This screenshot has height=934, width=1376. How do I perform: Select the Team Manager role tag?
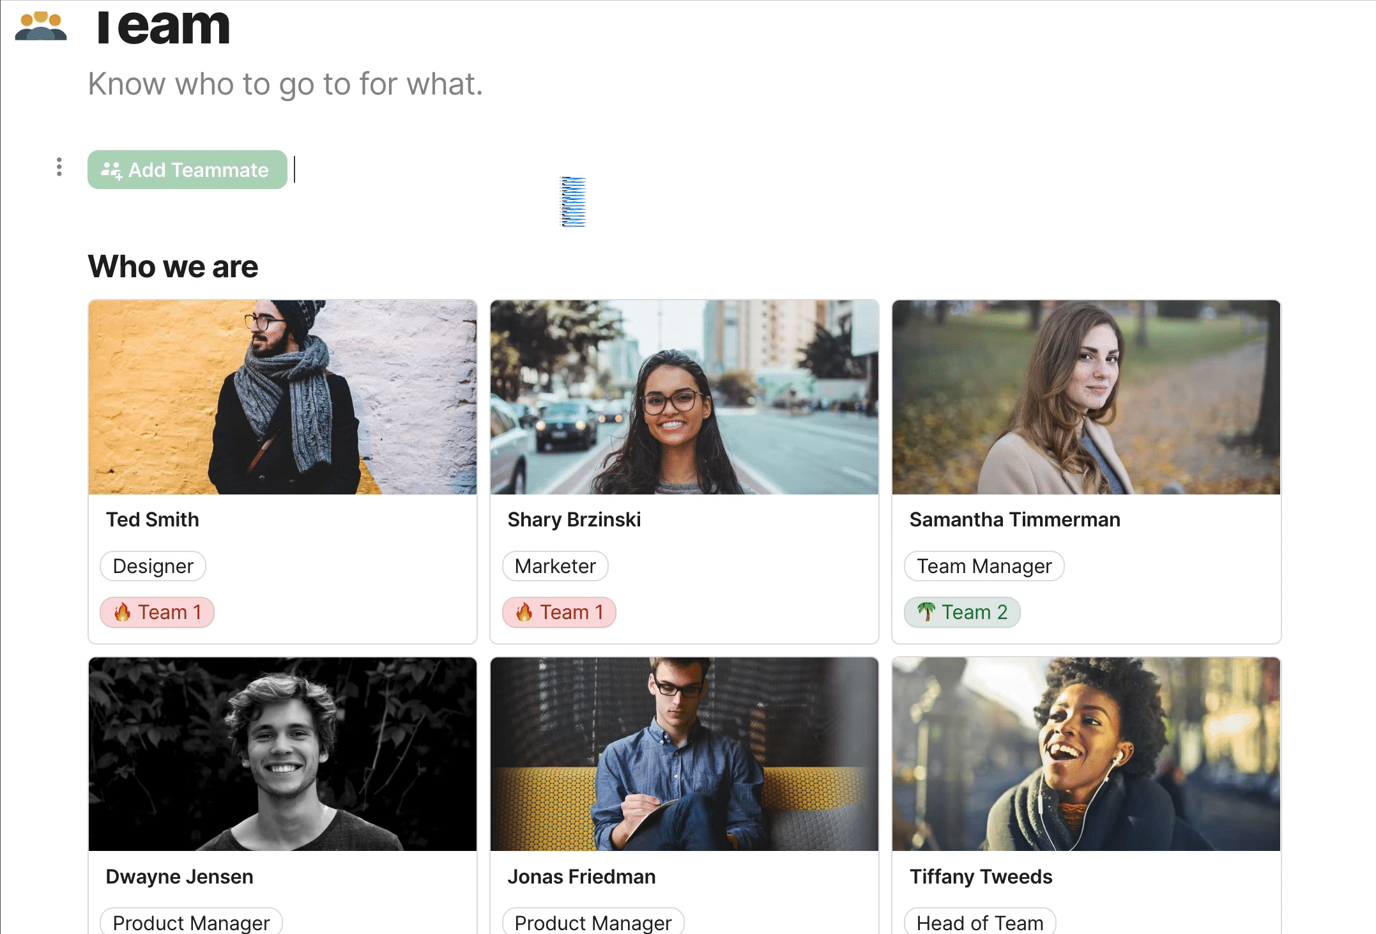(984, 566)
